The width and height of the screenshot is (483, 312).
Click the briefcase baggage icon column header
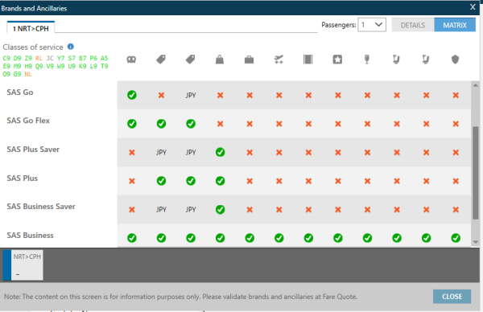(x=250, y=60)
